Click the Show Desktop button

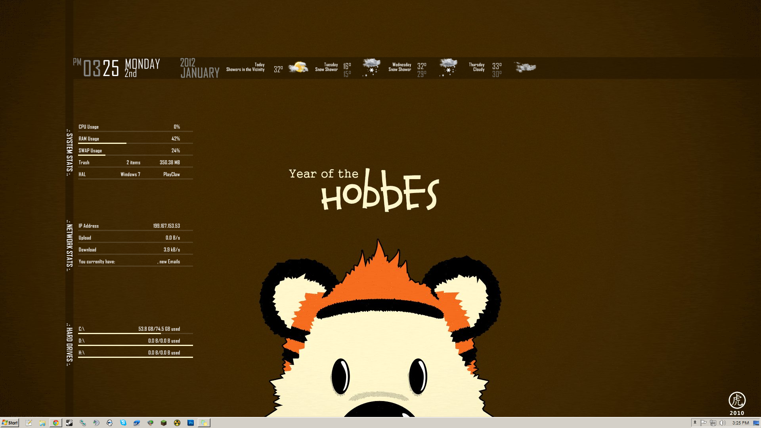click(x=756, y=423)
